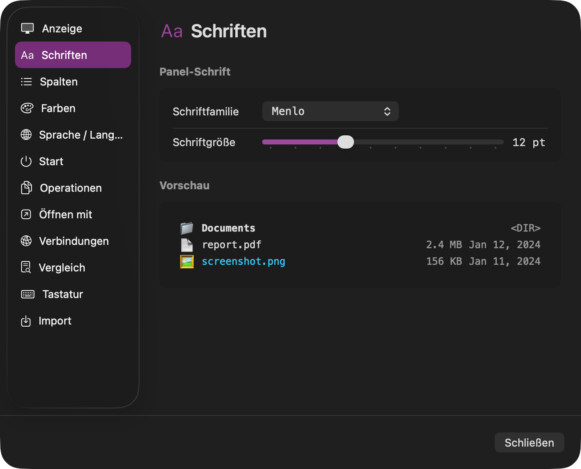Click the Start power icon

pos(26,161)
